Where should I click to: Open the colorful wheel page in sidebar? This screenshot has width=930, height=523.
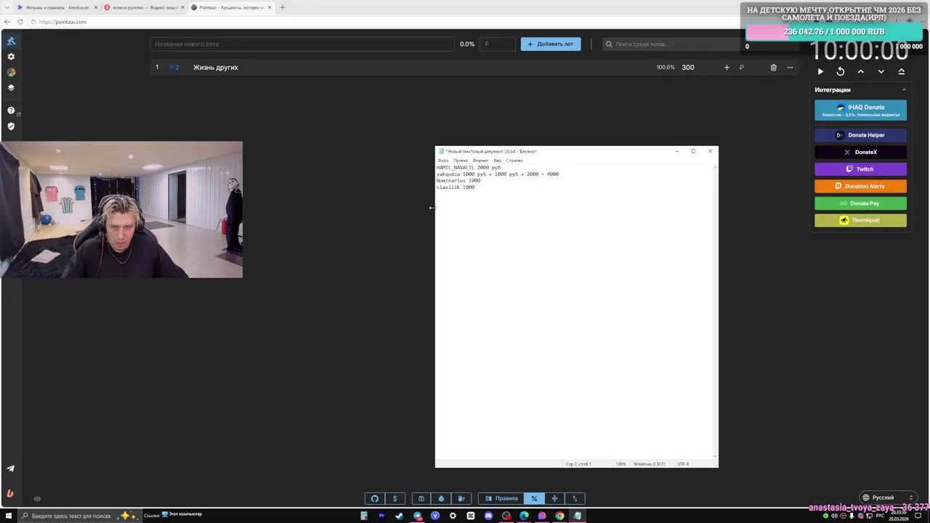click(11, 73)
